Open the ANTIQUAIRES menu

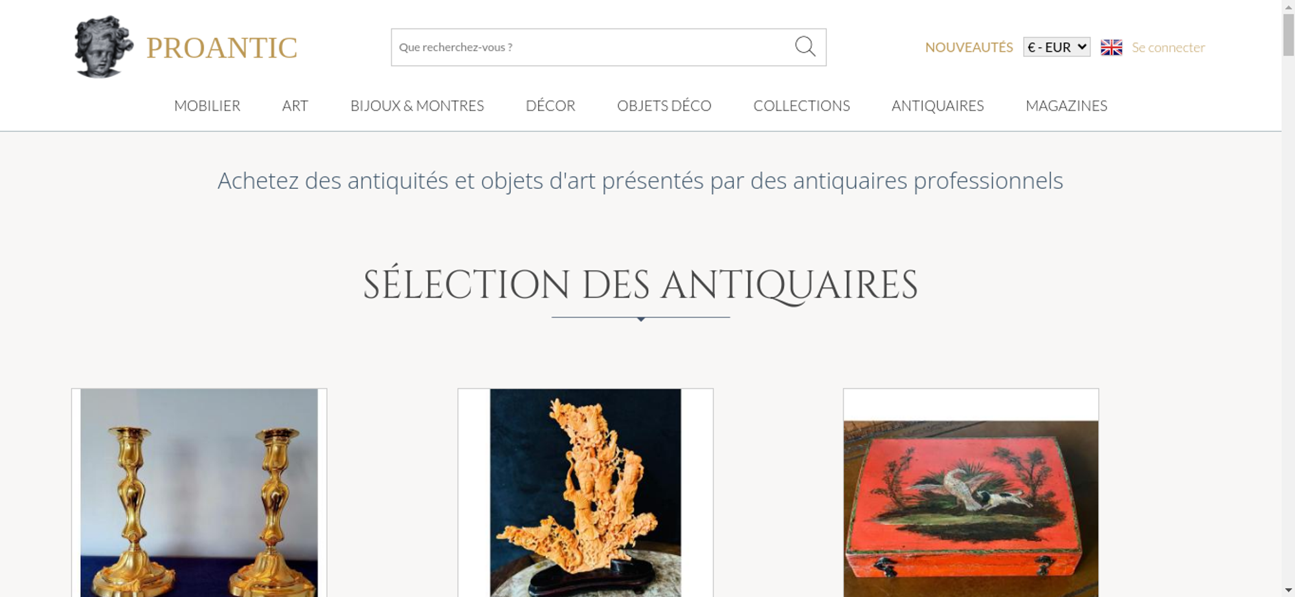[x=938, y=105]
